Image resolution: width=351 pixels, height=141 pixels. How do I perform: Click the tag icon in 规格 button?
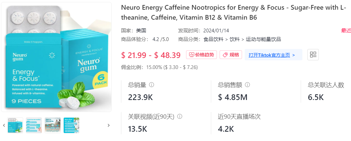click(x=225, y=55)
